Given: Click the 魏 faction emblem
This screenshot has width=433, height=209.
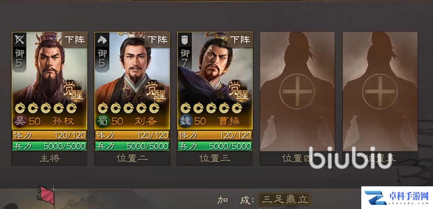Looking at the screenshot, I should 185,121.
